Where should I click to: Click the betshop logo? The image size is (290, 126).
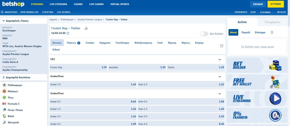13,4
